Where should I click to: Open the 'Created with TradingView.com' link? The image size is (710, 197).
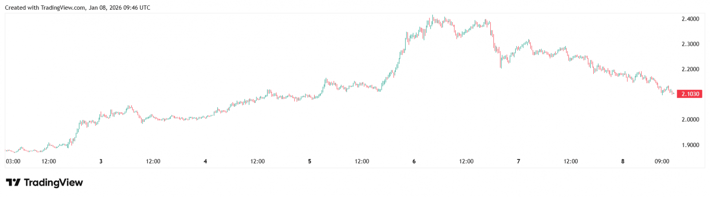coord(45,8)
